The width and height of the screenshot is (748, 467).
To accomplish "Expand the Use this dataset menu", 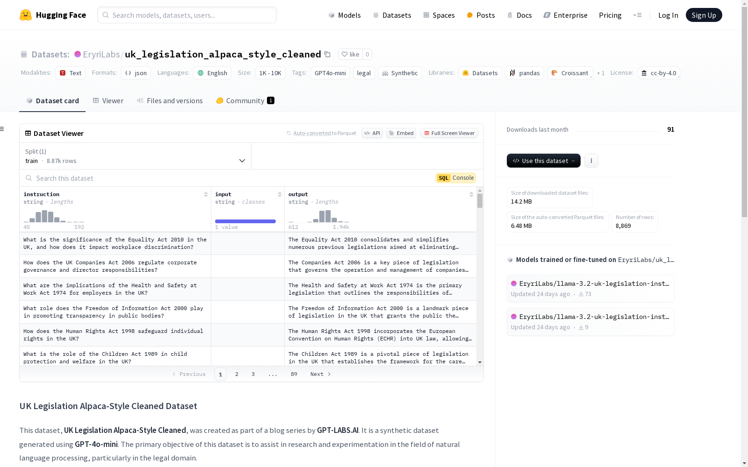I will pyautogui.click(x=544, y=161).
